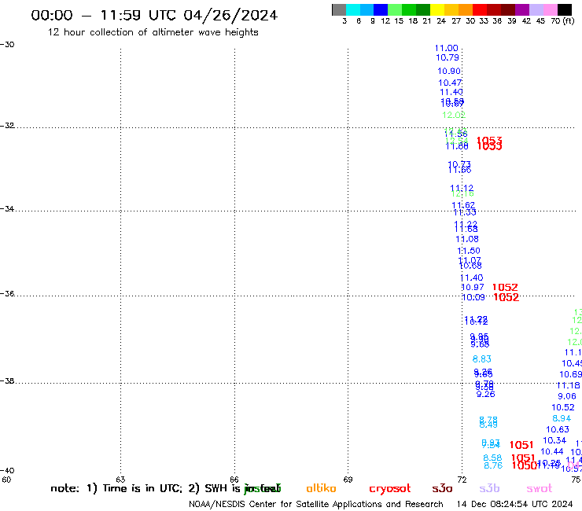Click the wave height value 9.26
Viewport: 582px width, 511px height.
tap(485, 394)
